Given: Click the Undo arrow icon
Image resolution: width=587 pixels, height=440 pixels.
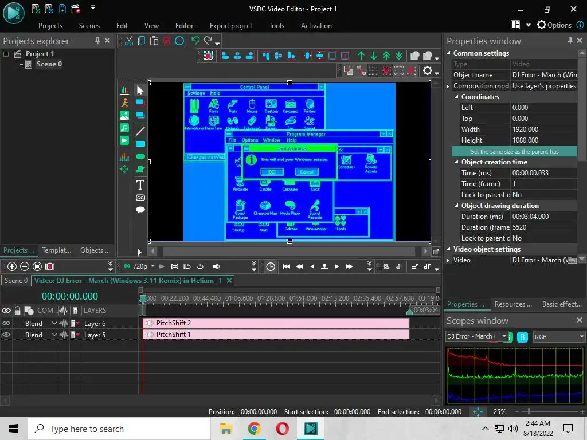Looking at the screenshot, I should [x=195, y=41].
